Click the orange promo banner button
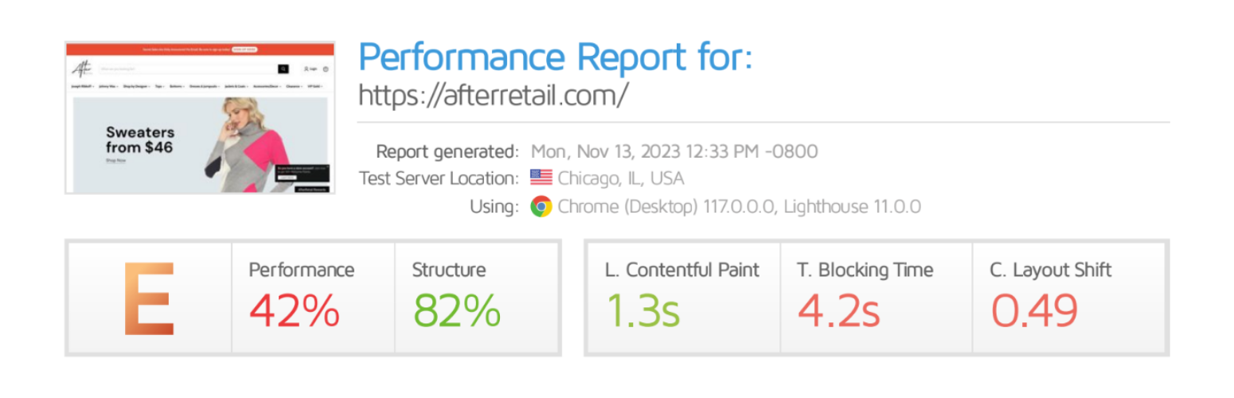Viewport: 1234px width, 398px height. 244,49
